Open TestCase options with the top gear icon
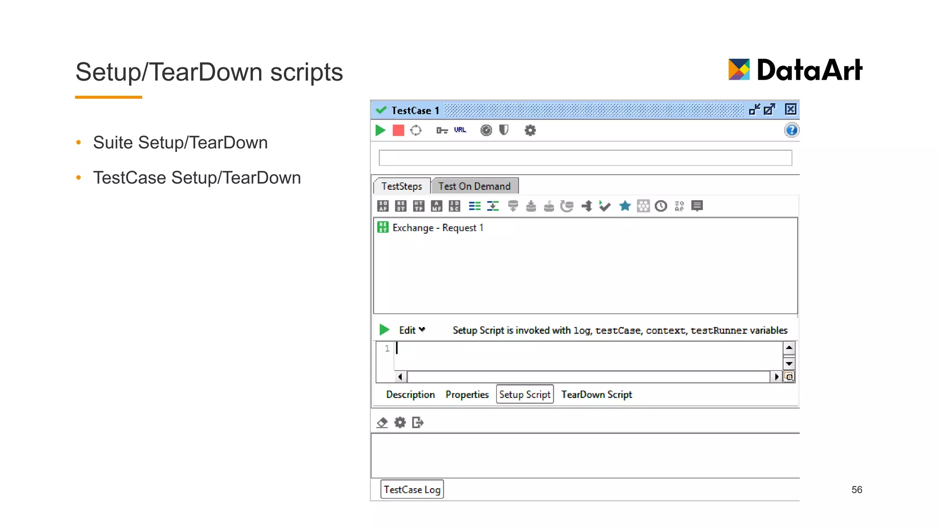 (530, 131)
